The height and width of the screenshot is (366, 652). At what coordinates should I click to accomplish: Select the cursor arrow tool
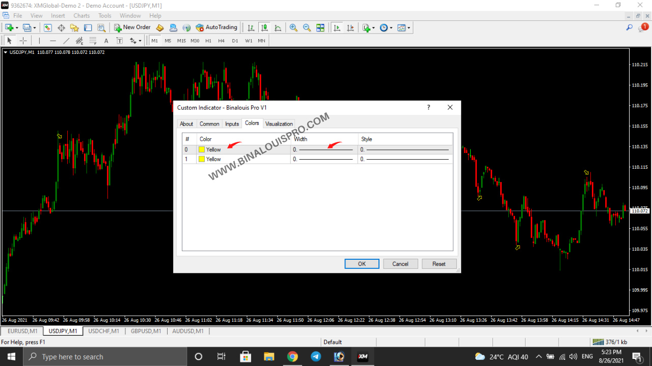pyautogui.click(x=9, y=41)
